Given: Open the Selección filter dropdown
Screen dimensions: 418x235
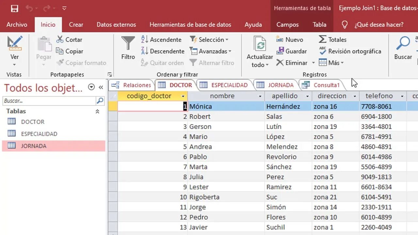Looking at the screenshot, I should pos(209,39).
